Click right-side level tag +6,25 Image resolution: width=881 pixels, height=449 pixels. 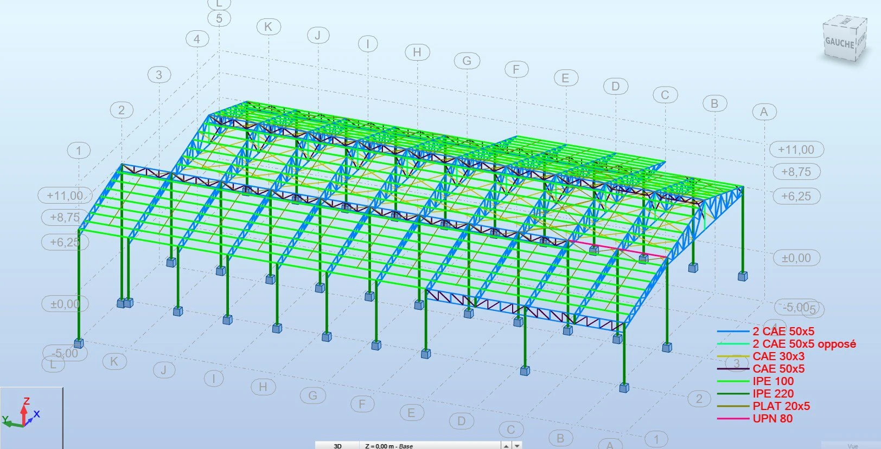pos(796,197)
